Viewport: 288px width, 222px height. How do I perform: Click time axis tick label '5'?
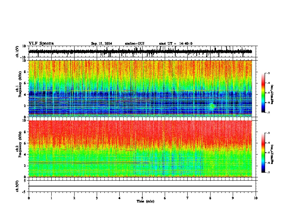tap(142, 198)
